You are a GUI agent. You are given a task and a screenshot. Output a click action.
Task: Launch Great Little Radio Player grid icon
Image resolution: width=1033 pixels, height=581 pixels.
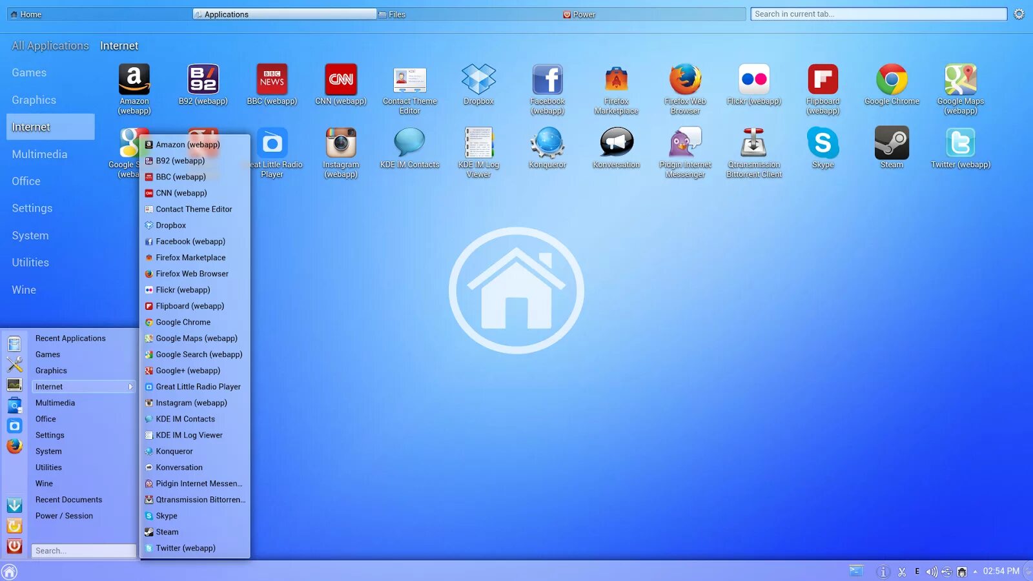pos(272,143)
